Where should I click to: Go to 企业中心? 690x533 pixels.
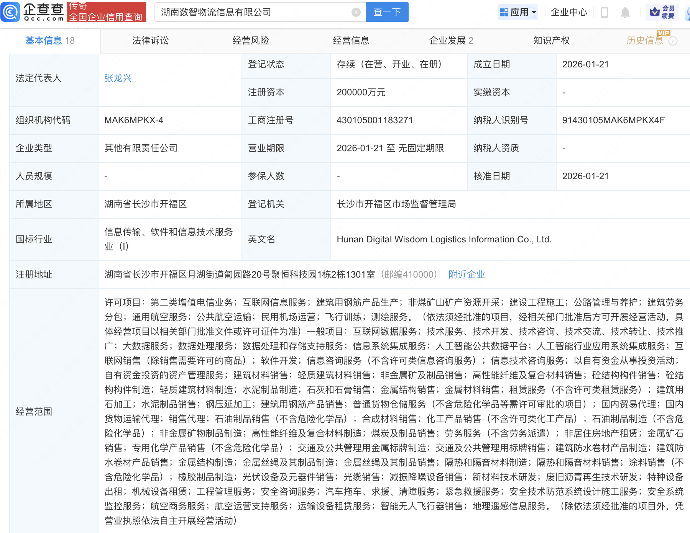coord(568,12)
